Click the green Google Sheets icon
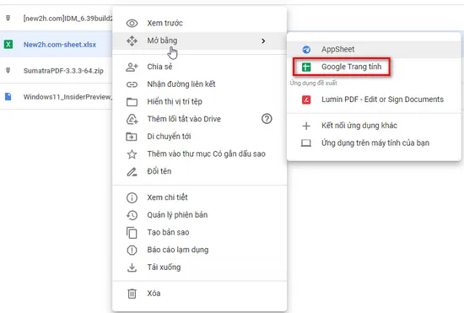Viewport: 464px width, 313px height. 306,67
